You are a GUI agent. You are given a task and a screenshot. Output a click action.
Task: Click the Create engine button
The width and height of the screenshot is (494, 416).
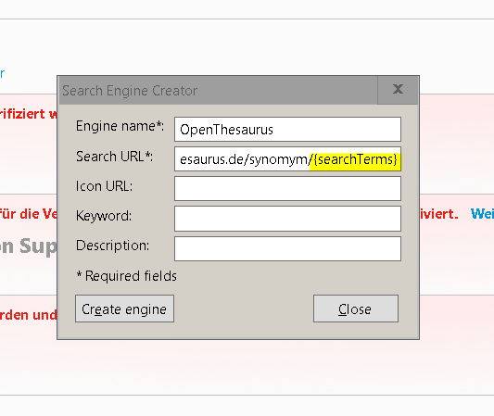coord(124,309)
